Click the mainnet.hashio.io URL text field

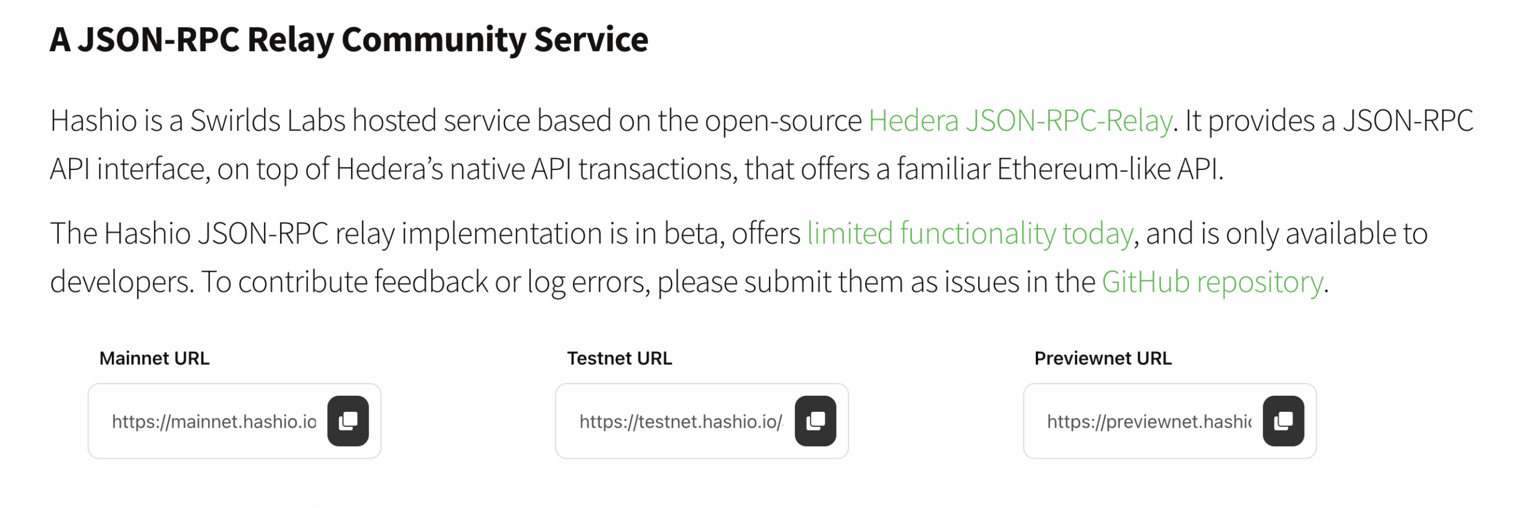click(x=213, y=422)
